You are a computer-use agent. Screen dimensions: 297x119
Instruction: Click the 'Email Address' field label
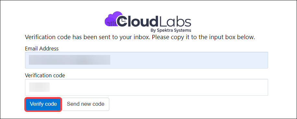(x=42, y=49)
